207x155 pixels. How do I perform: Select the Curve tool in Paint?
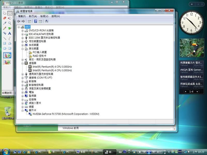click(10, 38)
